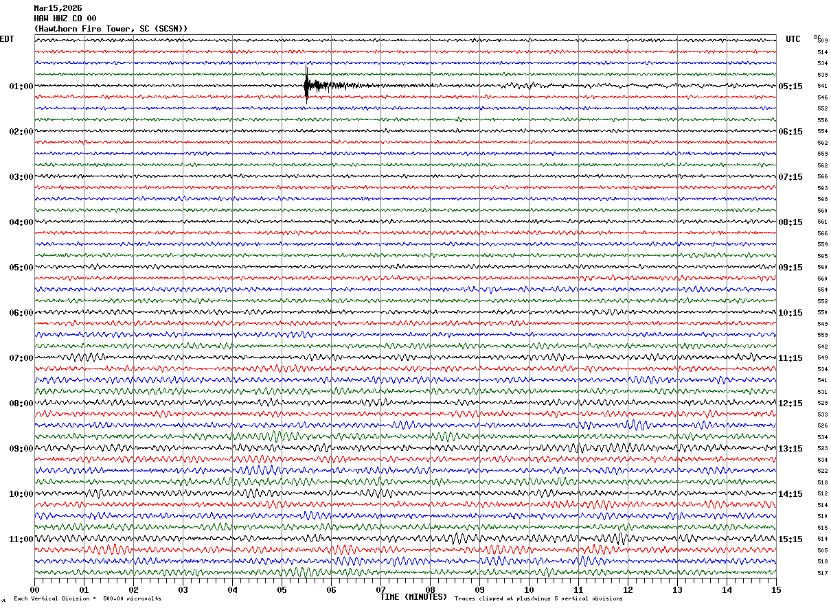The height and width of the screenshot is (608, 831).
Task: Select the 04:00 EDT time label
Action: pyautogui.click(x=21, y=222)
